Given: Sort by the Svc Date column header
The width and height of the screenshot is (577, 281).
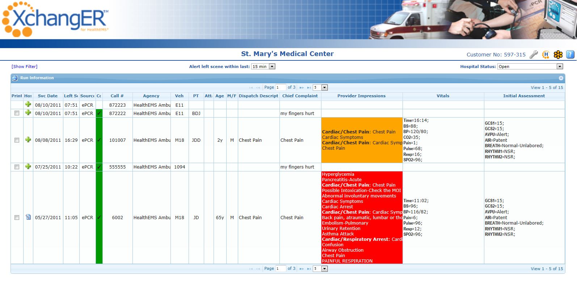Looking at the screenshot, I should tap(48, 96).
